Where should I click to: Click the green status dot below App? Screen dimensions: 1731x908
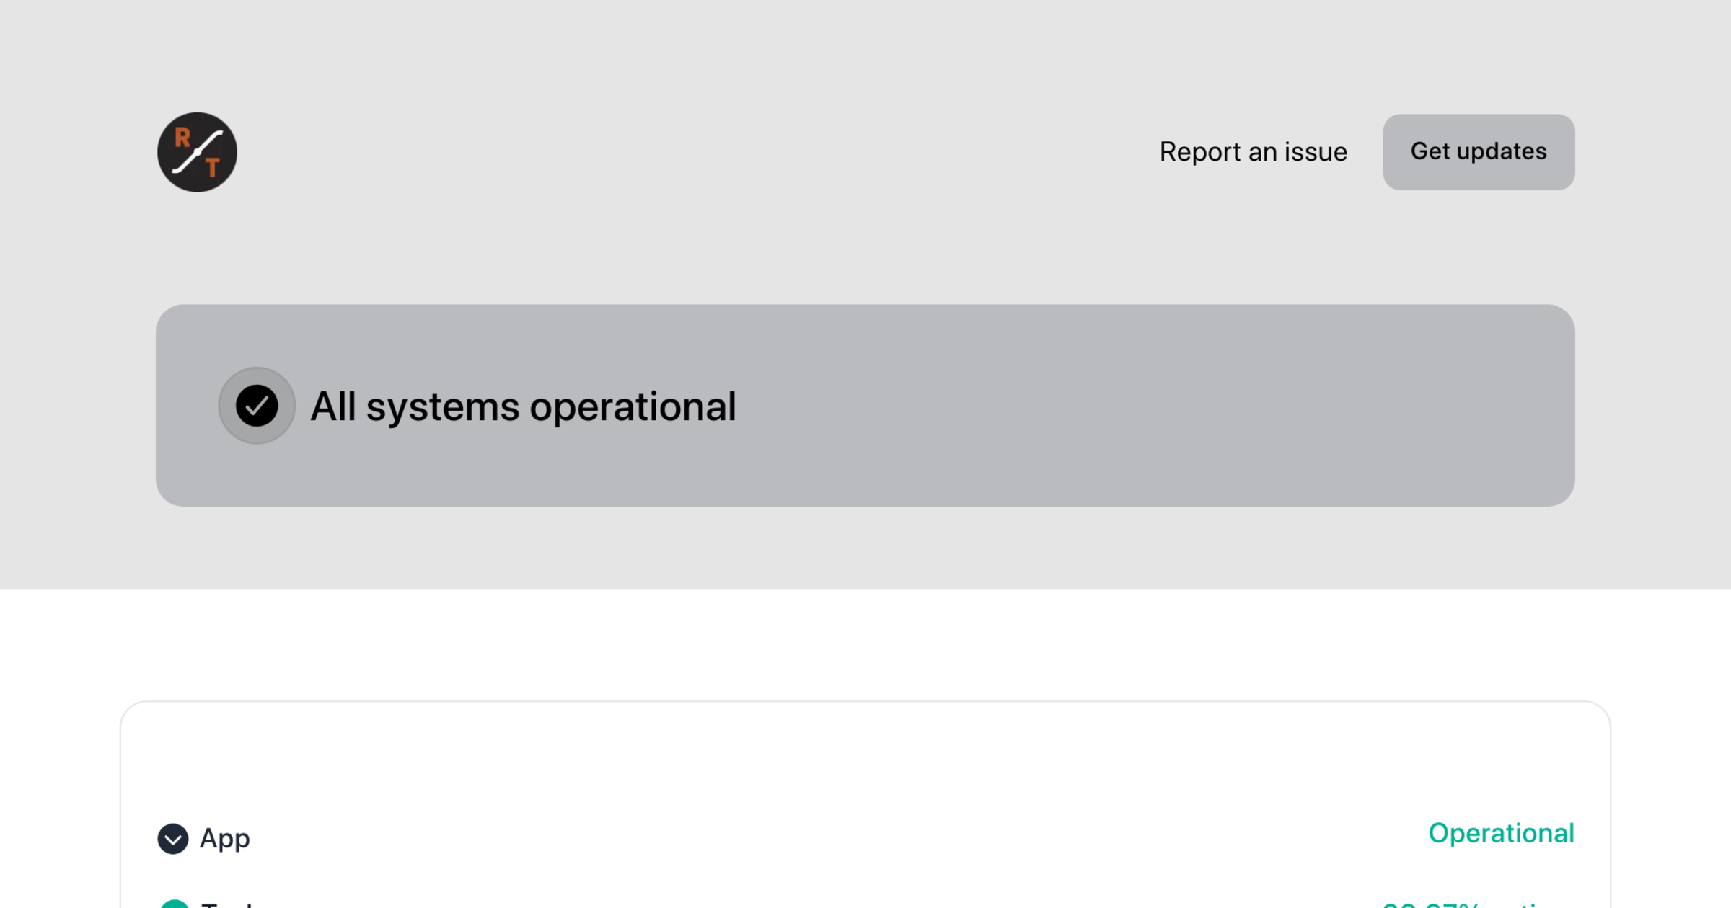point(174,904)
